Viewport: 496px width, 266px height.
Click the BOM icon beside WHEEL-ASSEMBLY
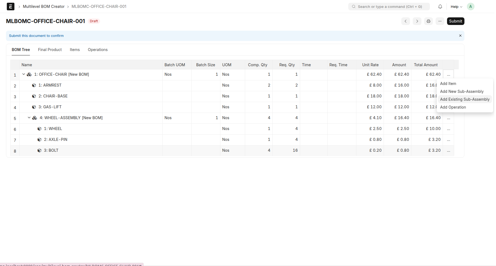[x=34, y=118]
